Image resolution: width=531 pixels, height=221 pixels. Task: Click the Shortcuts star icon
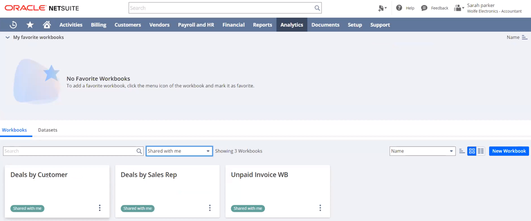point(30,25)
